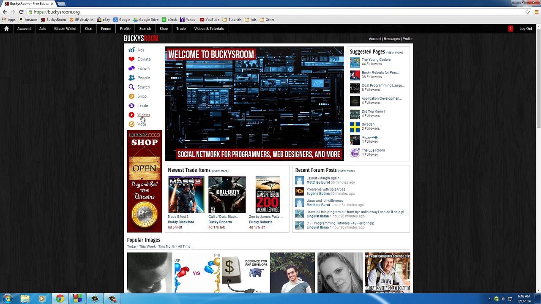The width and height of the screenshot is (541, 304).
Task: Go to home via house icon
Action: pyautogui.click(x=6, y=29)
